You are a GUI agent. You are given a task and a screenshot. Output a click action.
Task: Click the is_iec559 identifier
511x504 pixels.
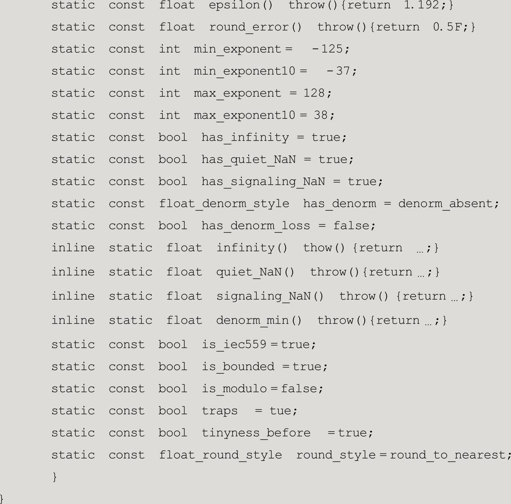[x=234, y=345]
